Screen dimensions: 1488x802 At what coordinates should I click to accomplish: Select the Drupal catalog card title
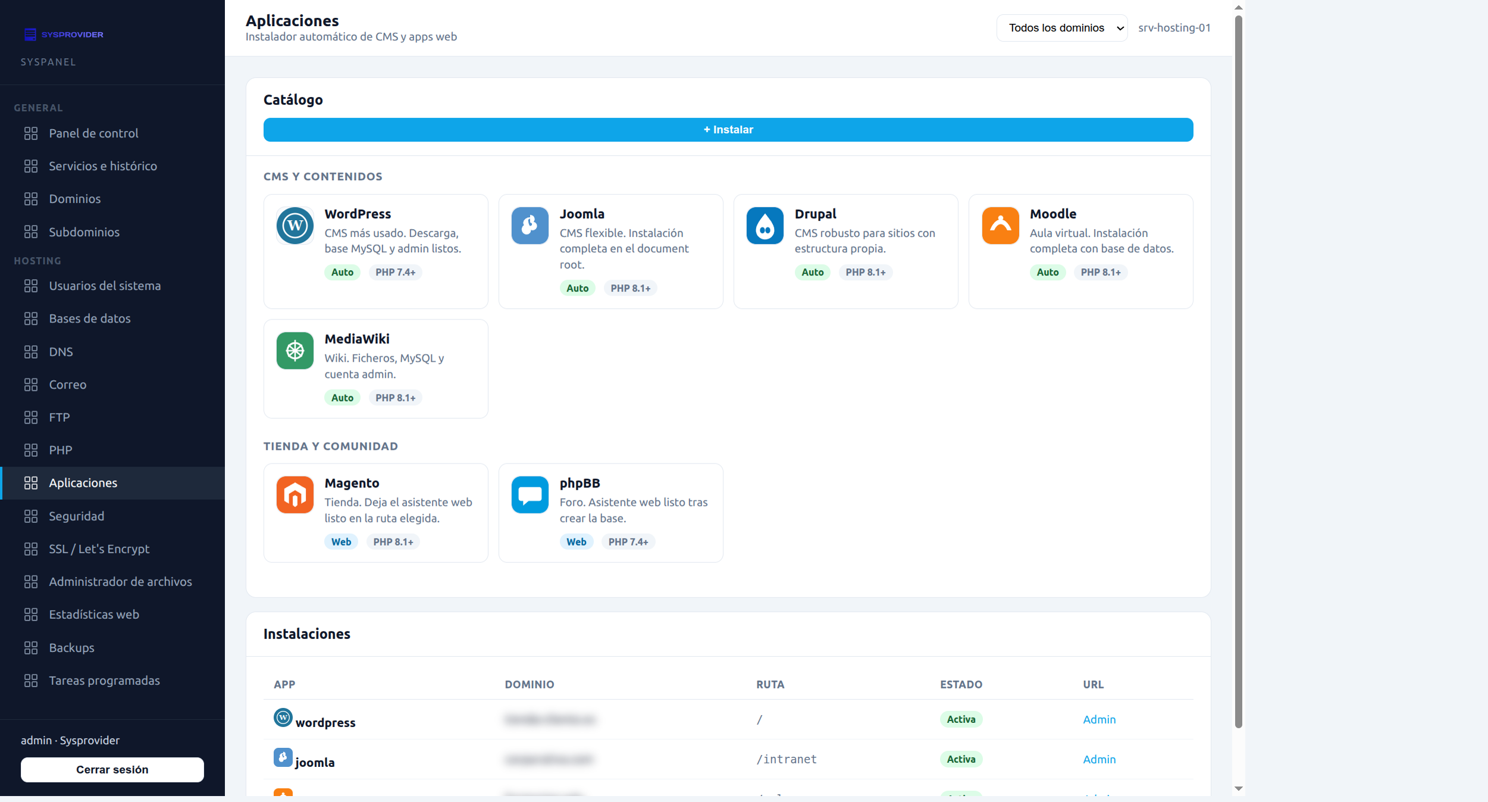(815, 214)
